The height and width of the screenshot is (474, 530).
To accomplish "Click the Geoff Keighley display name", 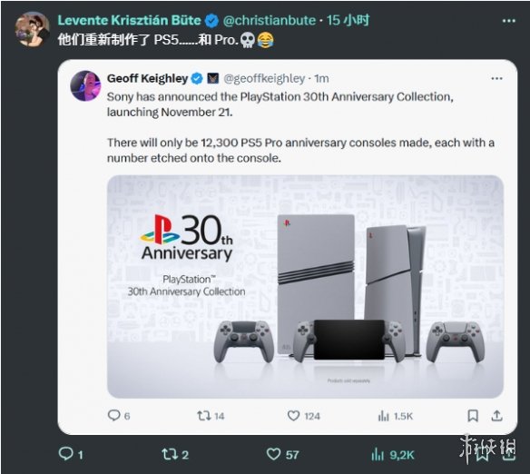I will (147, 78).
